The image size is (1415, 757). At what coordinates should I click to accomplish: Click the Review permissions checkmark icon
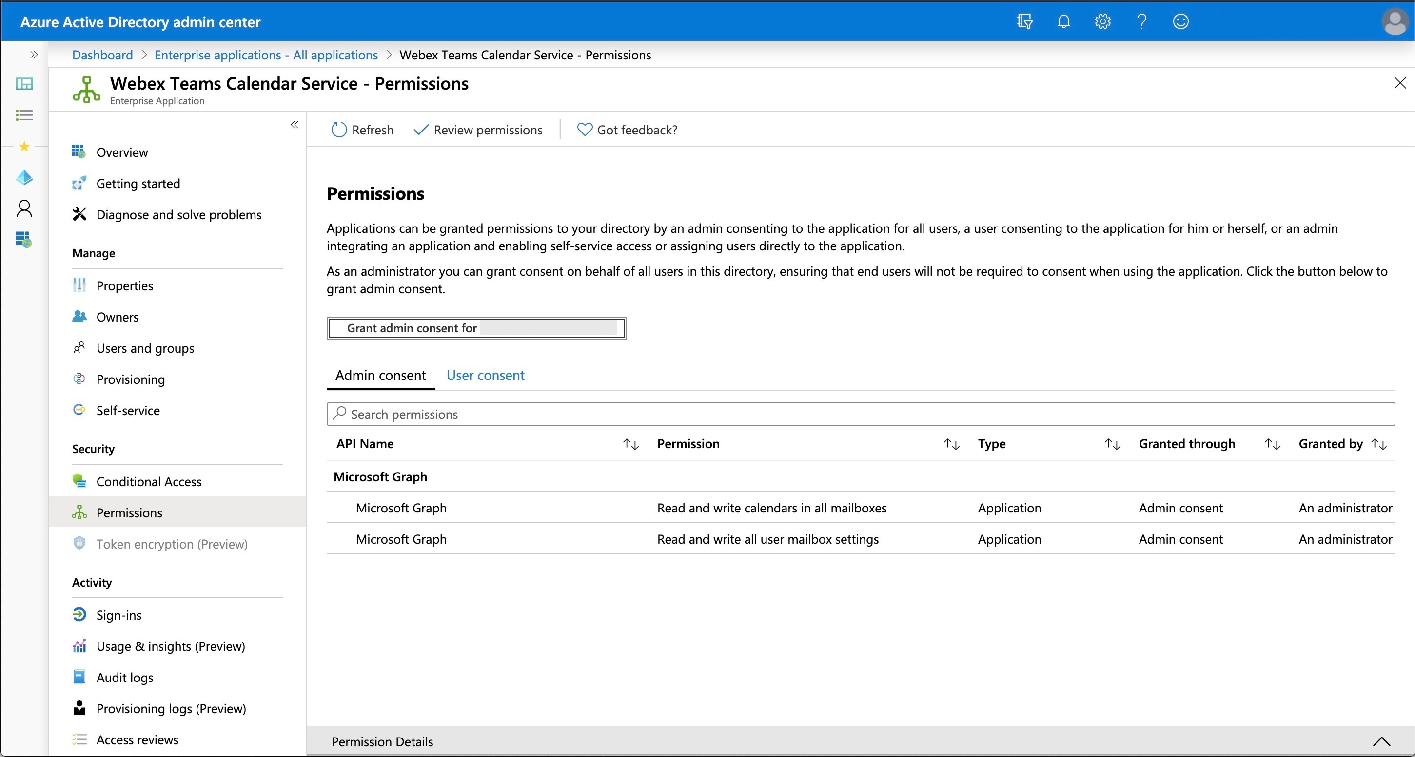pyautogui.click(x=420, y=130)
